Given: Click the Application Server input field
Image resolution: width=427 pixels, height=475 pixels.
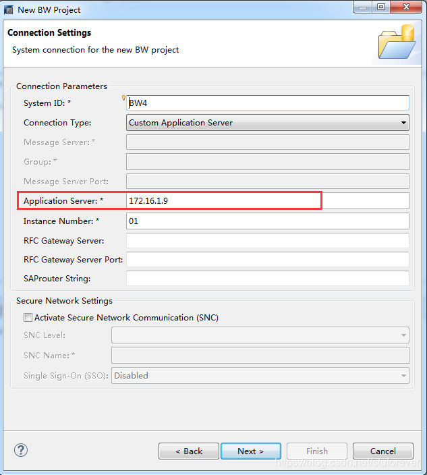Looking at the screenshot, I should (268, 201).
